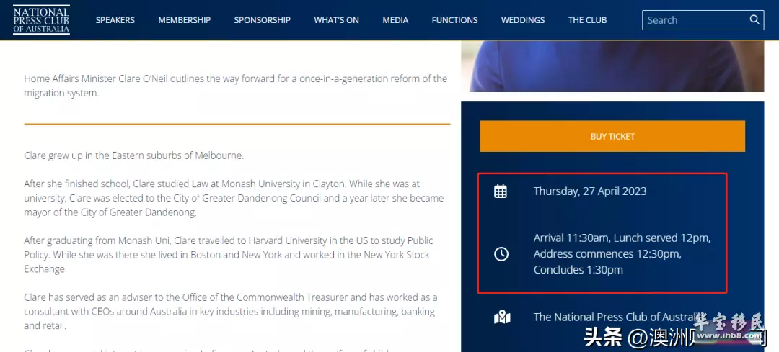Open the SPEAKERS menu
The height and width of the screenshot is (352, 779).
(115, 20)
